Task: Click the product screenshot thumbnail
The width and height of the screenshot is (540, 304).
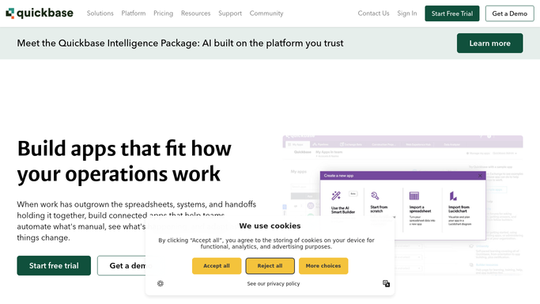Action: click(x=402, y=205)
